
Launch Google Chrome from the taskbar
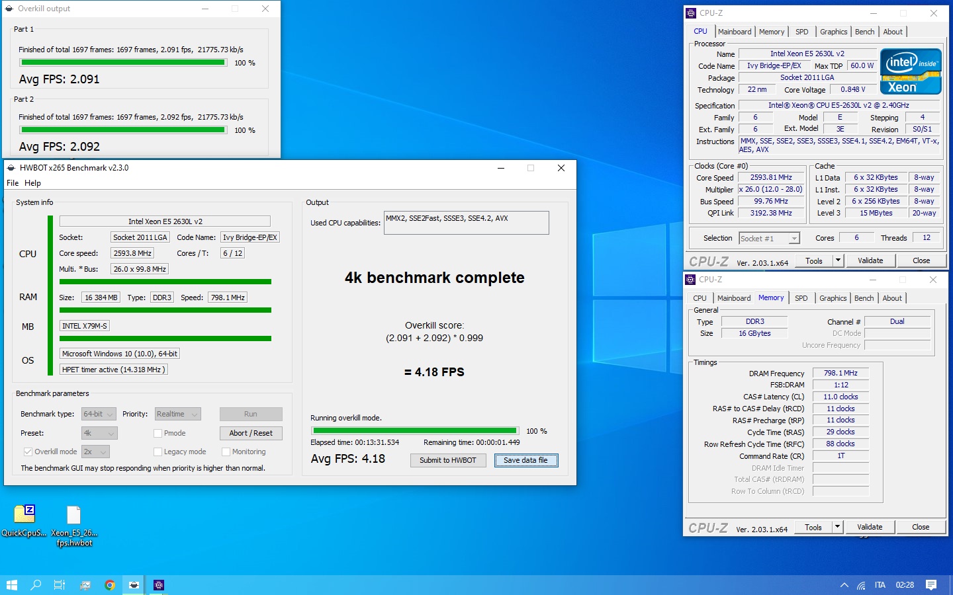pos(110,585)
